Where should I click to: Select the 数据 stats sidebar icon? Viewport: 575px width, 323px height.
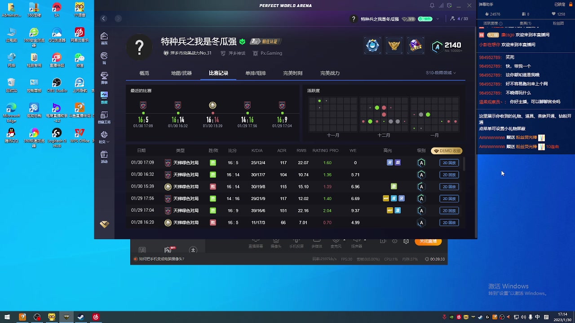coord(104,97)
